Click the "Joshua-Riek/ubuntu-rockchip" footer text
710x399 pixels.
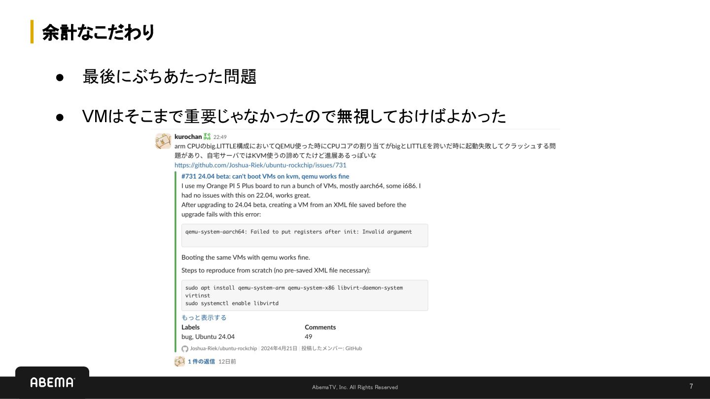(223, 348)
